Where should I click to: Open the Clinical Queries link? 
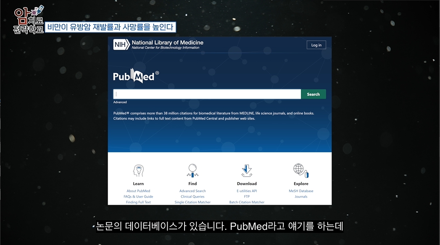[x=192, y=197]
